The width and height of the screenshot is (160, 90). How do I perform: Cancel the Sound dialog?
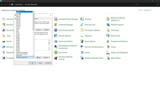[x=40, y=63]
